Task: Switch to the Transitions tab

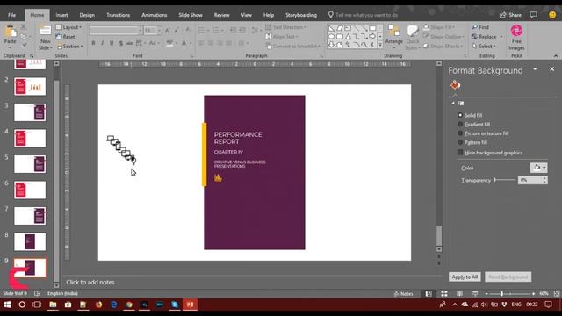Action: pos(118,15)
